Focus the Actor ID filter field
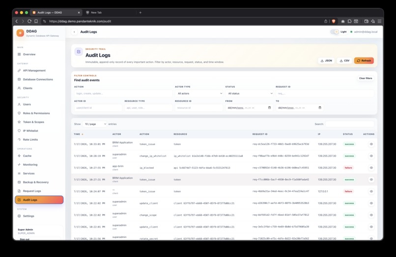 (98, 108)
